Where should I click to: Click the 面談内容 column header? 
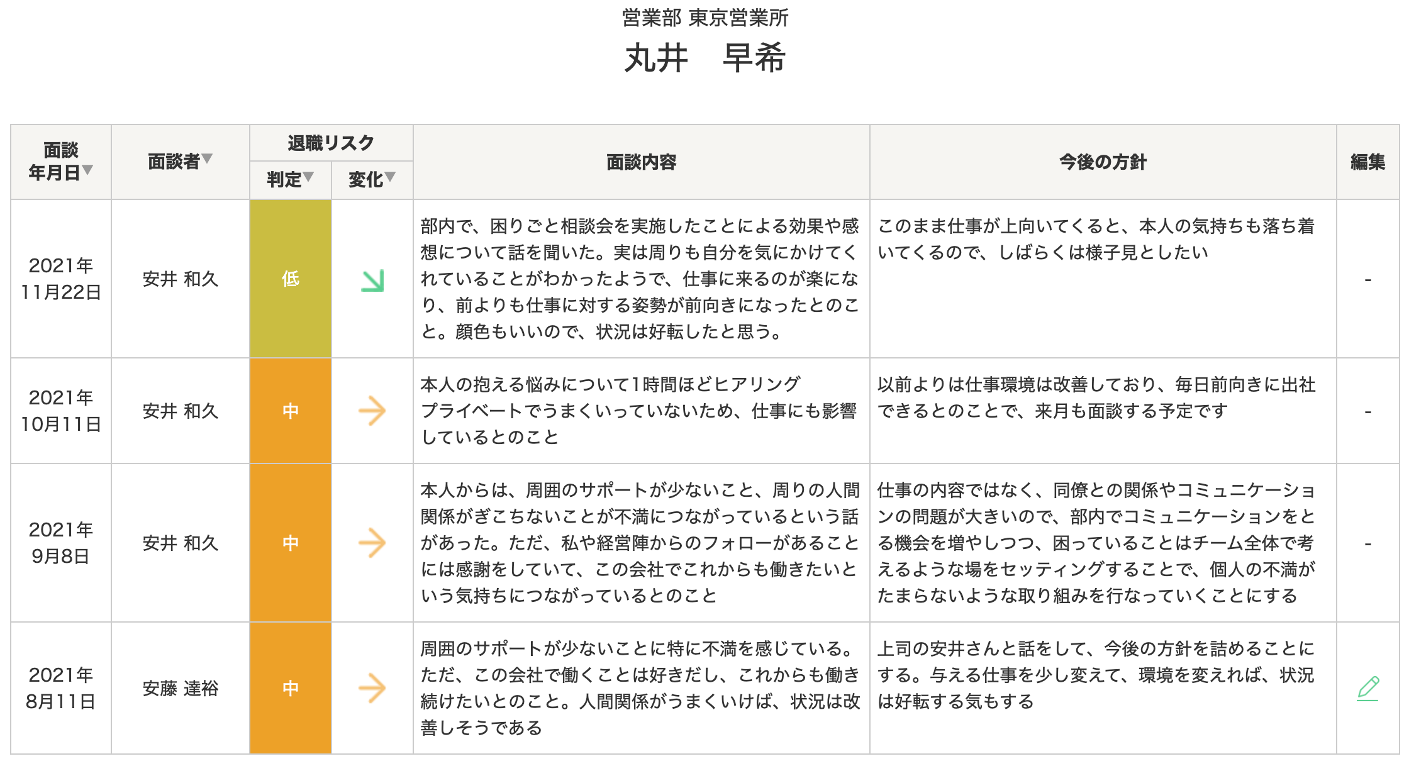tap(641, 162)
